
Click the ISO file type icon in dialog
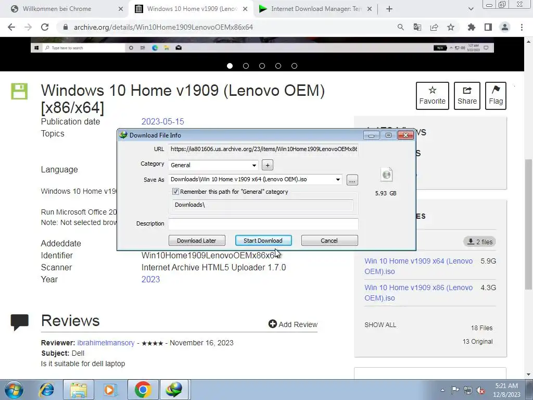387,175
